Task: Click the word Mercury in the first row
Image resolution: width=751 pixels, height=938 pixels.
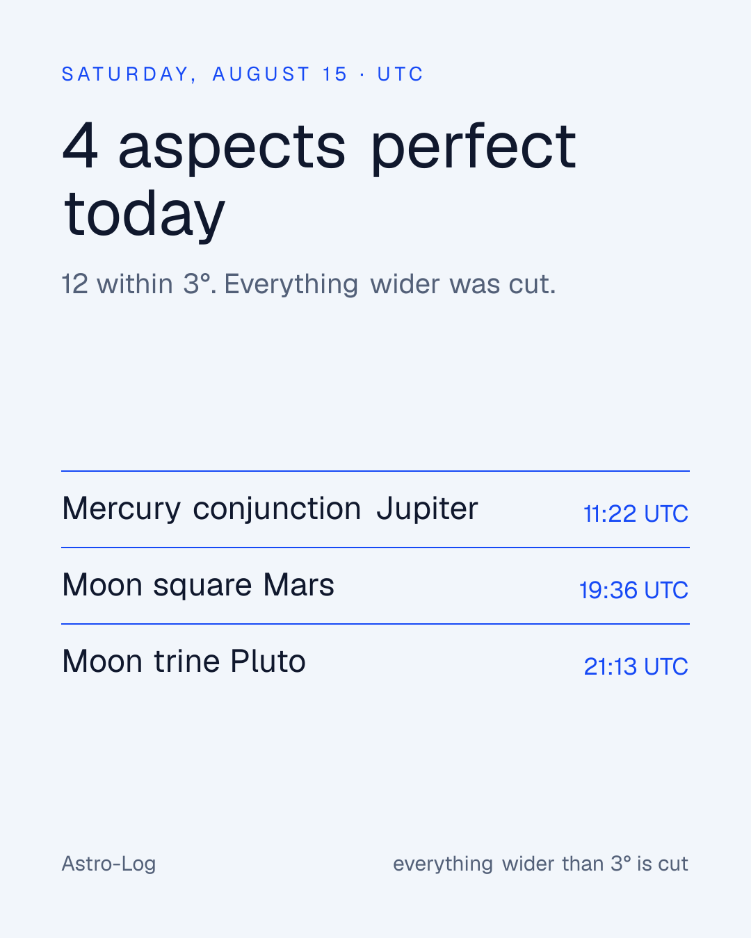Action: [122, 509]
